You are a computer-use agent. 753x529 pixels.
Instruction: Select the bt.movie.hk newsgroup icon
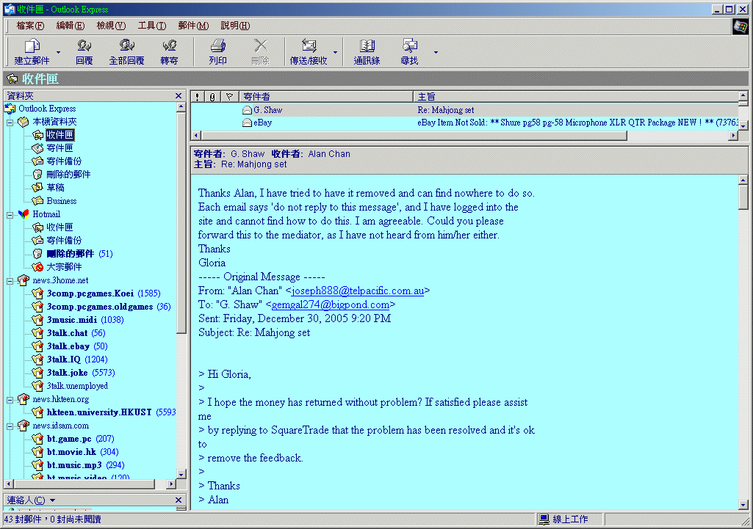point(37,452)
